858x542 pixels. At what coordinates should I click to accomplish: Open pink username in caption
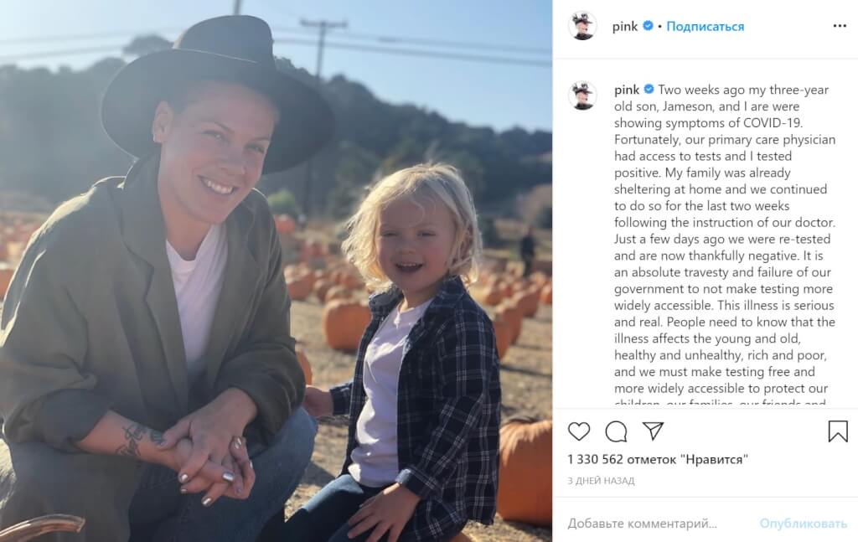pyautogui.click(x=627, y=90)
